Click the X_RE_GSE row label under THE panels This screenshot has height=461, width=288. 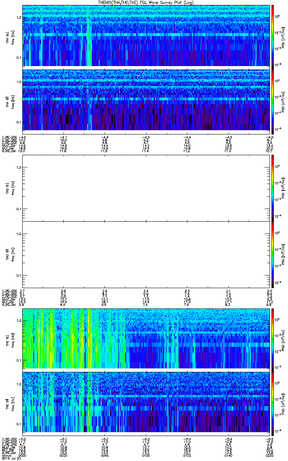[10, 438]
